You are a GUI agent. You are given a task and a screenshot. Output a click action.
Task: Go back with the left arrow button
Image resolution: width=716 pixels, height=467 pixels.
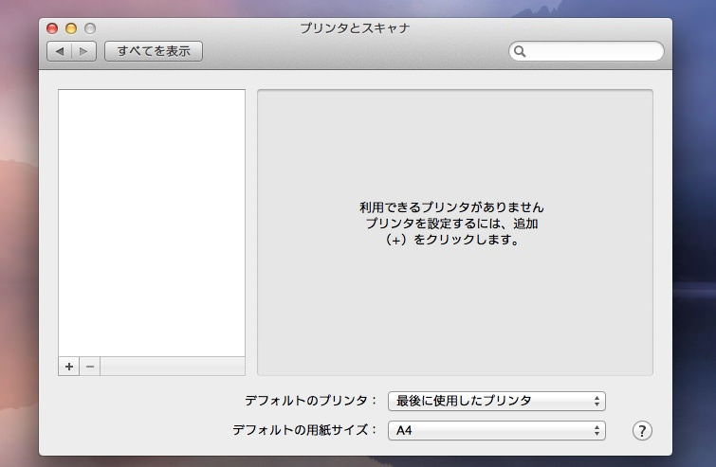tap(60, 51)
